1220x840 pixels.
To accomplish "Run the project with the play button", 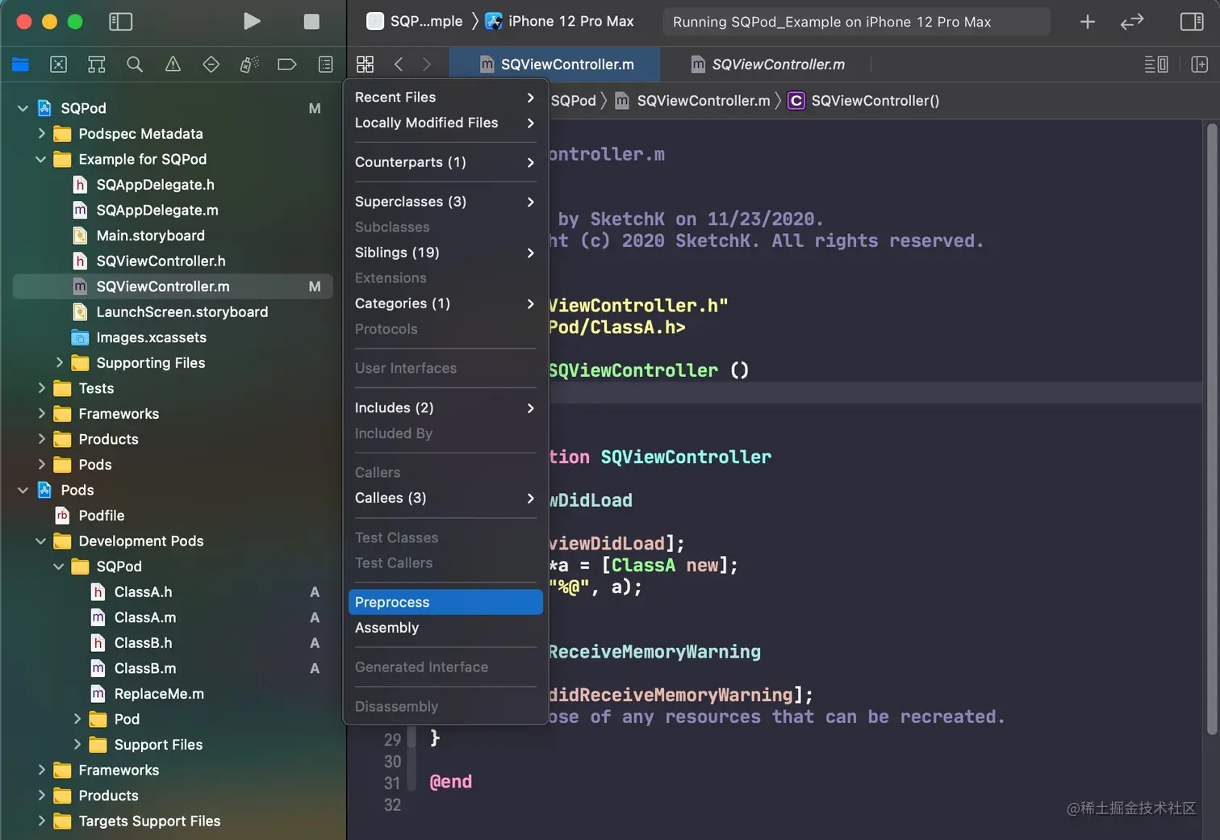I will coord(252,21).
